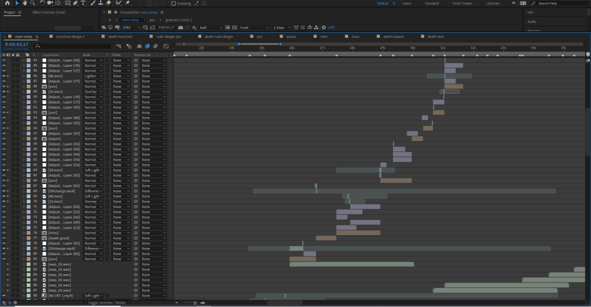Show more workspaces with double chevron
The image size is (591, 307).
[x=513, y=3]
